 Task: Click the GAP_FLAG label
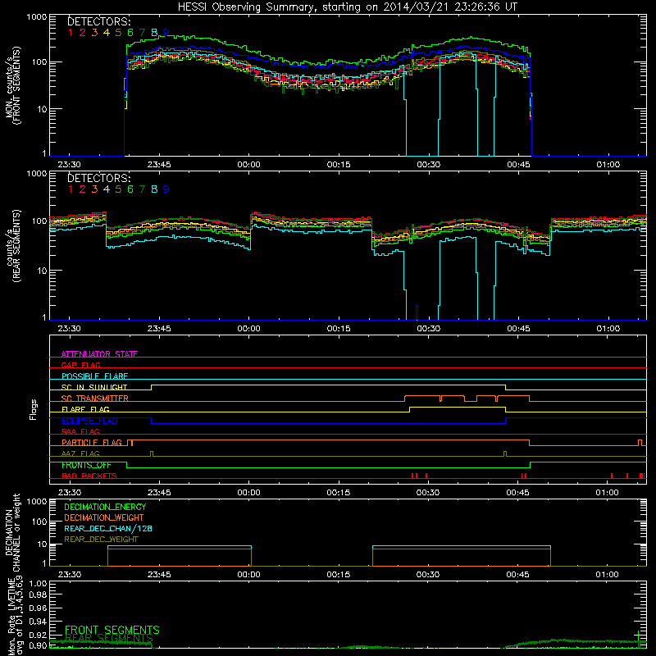tap(80, 365)
